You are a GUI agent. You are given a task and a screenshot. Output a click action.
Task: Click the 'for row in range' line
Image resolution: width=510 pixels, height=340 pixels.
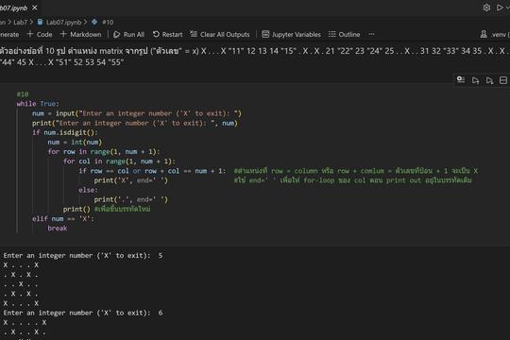click(x=104, y=152)
